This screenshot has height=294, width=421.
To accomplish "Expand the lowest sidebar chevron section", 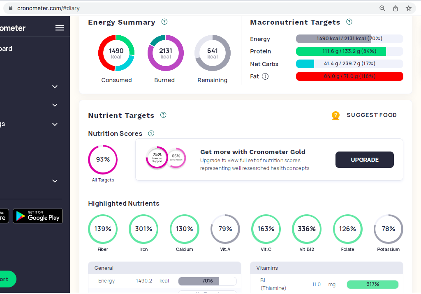I will 55,181.
